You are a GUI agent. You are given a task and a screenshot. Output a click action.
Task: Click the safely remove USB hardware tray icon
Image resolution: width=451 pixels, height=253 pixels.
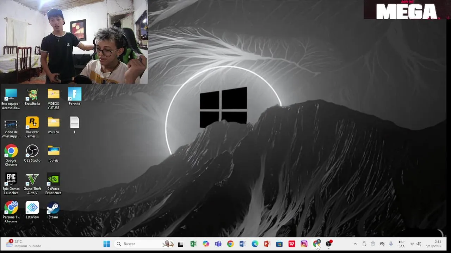[x=364, y=244]
